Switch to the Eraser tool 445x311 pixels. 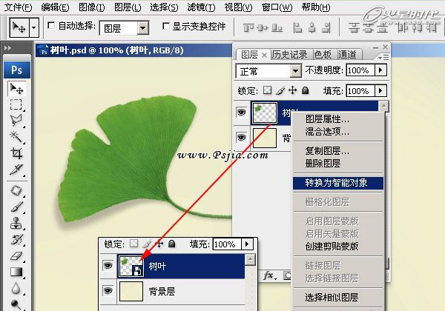click(16, 257)
